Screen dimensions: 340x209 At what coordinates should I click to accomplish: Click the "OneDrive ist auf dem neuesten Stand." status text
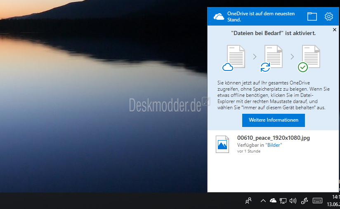[261, 16]
